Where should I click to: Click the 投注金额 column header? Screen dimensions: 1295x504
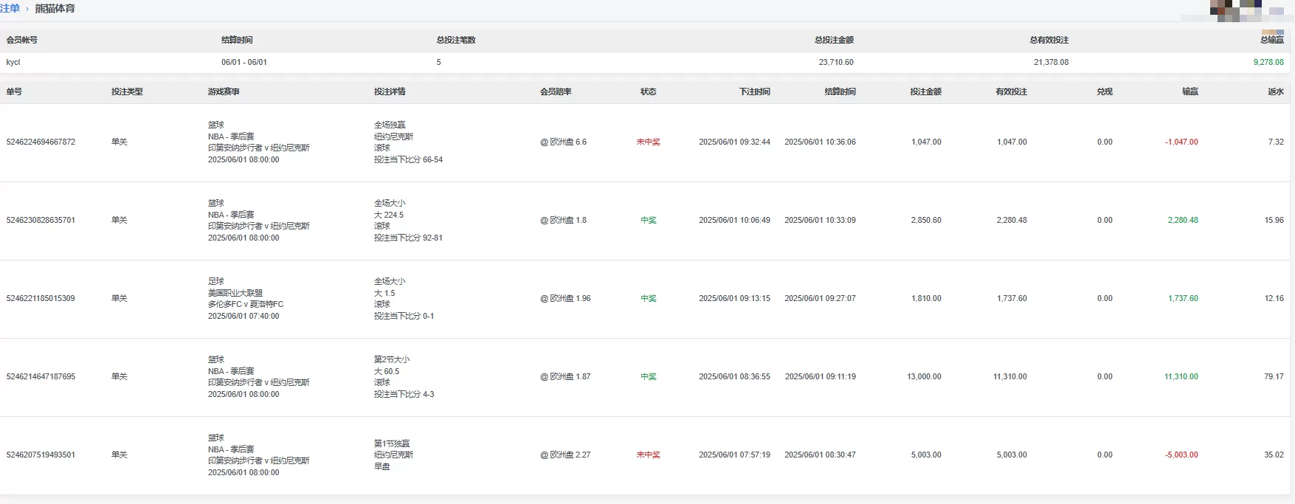(x=925, y=92)
